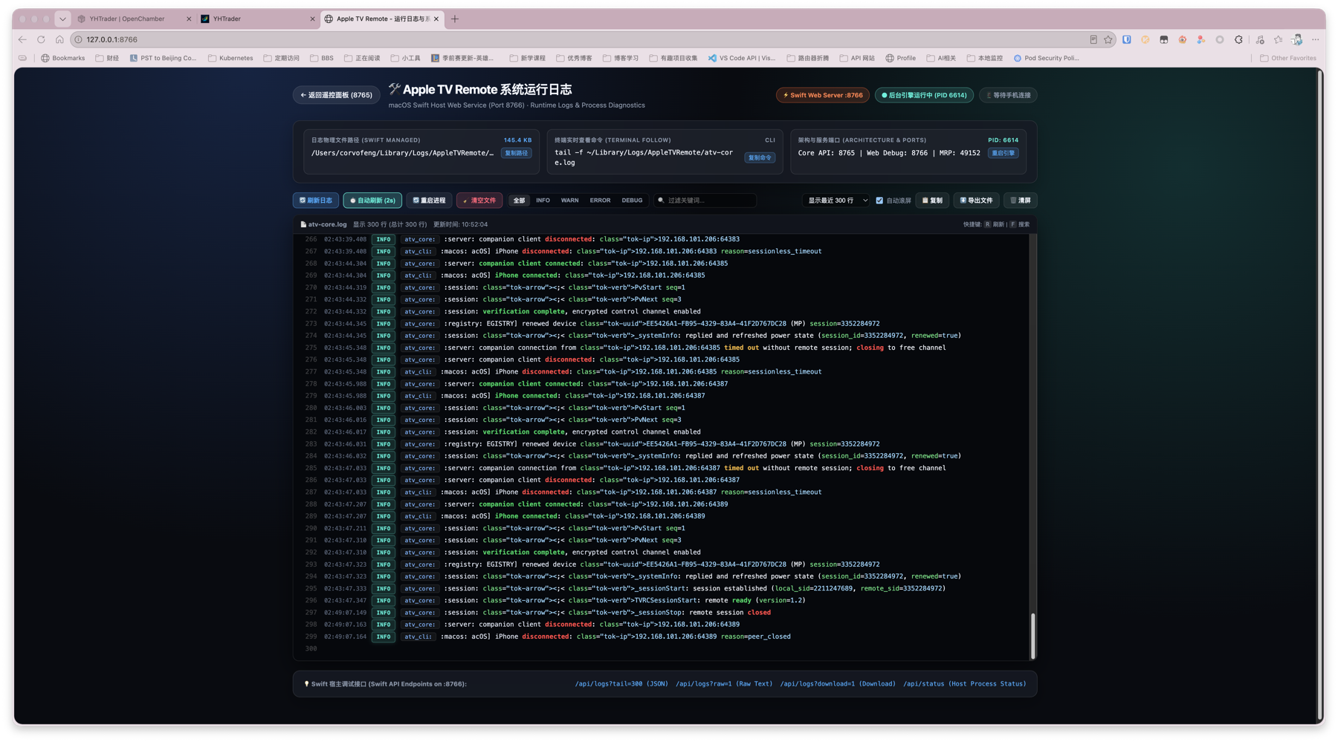Screen dimensions: 1338x742
Task: Open /api/status (Host Process Status) link
Action: click(964, 684)
